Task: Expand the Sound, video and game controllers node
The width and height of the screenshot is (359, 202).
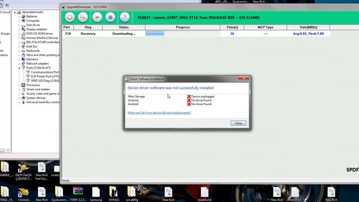Action: click(20, 94)
